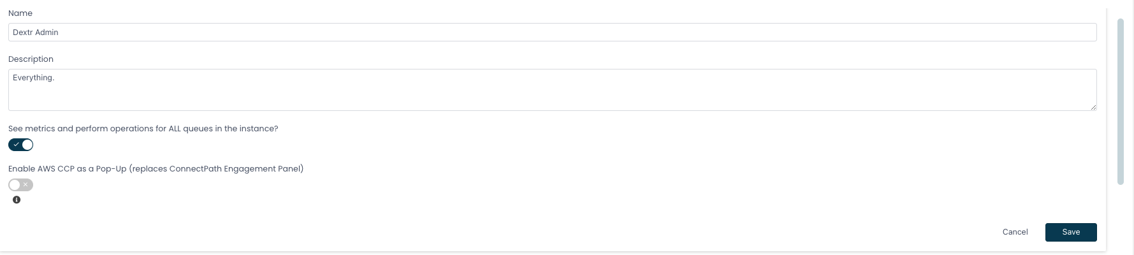Viewport: 1134px width, 255px height.
Task: Click the x icon inside the AWS CCP toggle
Action: pyautogui.click(x=25, y=185)
